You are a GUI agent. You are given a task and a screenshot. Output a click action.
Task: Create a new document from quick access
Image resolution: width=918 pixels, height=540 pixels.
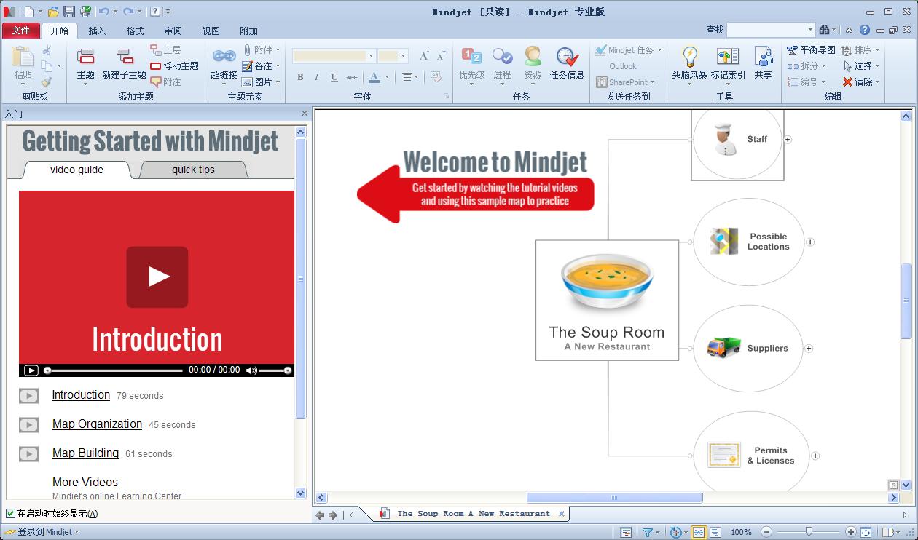[x=29, y=12]
